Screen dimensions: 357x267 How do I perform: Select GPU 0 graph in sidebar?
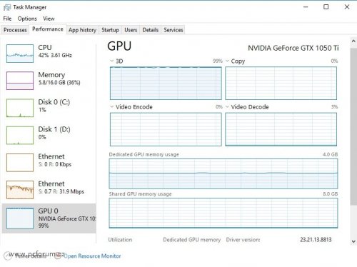pyautogui.click(x=20, y=218)
